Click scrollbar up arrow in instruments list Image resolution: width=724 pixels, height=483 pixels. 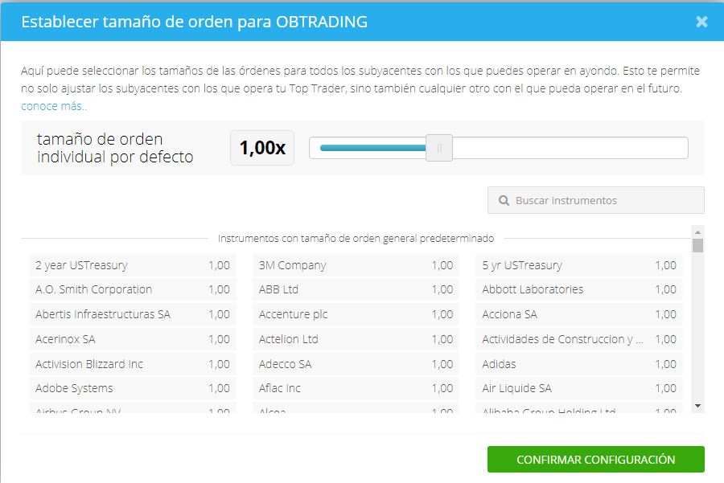click(x=697, y=232)
